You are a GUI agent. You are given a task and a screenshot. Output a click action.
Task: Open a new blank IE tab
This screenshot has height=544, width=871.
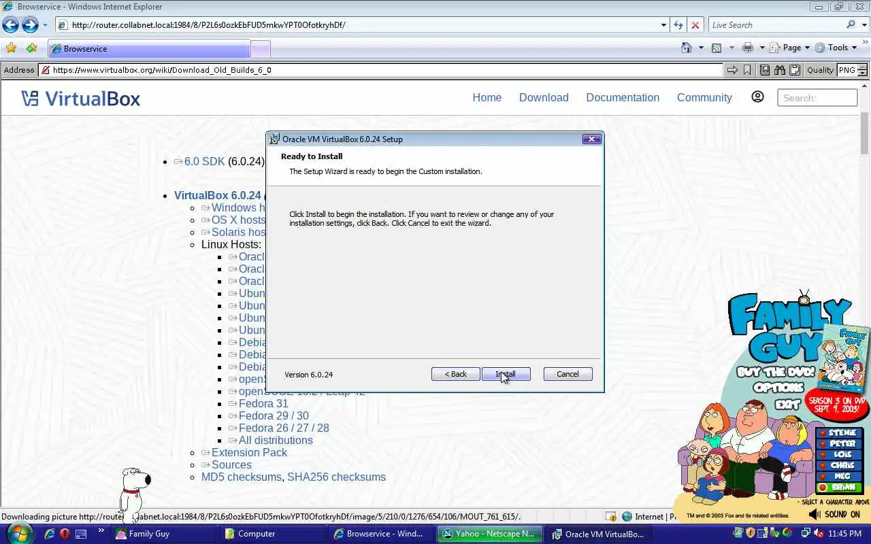(x=261, y=49)
